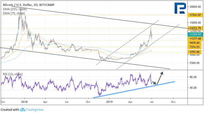Viewport: 204px width, 114px height.
Task: Click the 11277.68 price level label
Action: (x=195, y=38)
